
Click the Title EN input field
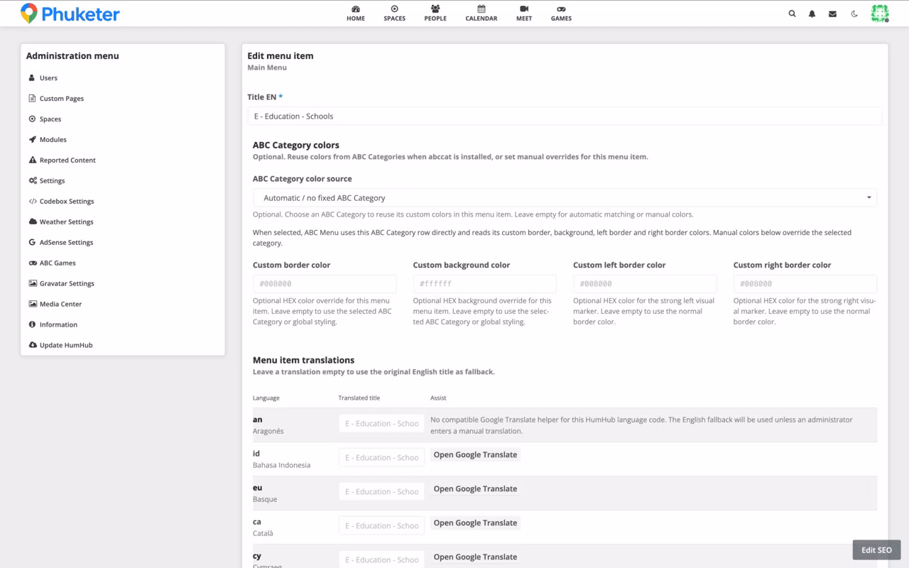coord(565,116)
